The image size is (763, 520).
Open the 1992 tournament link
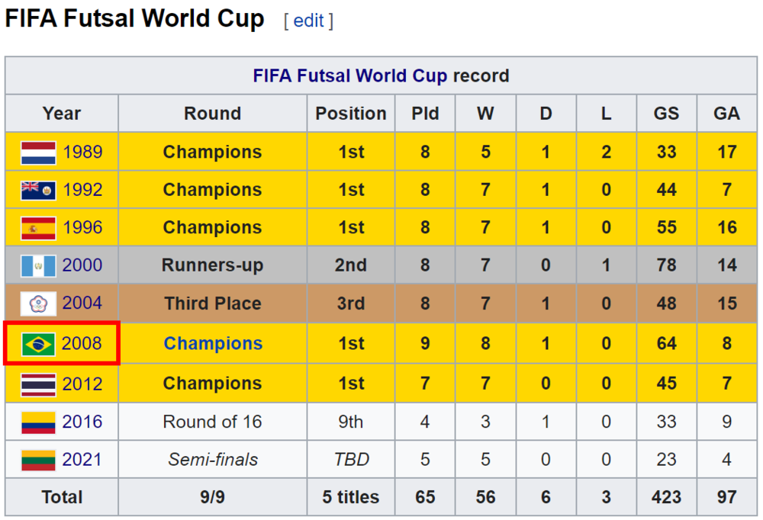82,189
